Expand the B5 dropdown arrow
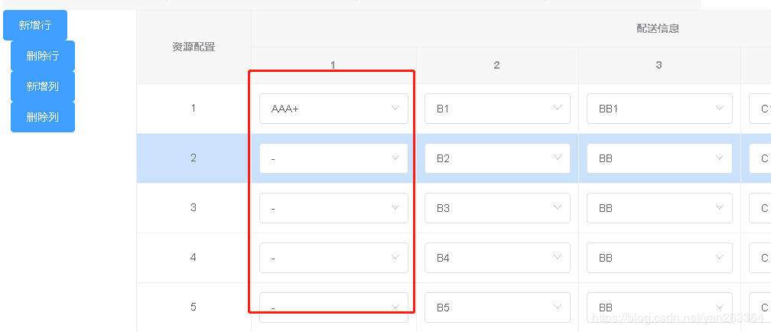The image size is (771, 332). pyautogui.click(x=558, y=308)
